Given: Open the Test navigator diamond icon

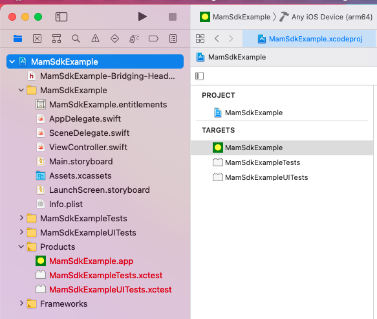Looking at the screenshot, I should pos(114,38).
